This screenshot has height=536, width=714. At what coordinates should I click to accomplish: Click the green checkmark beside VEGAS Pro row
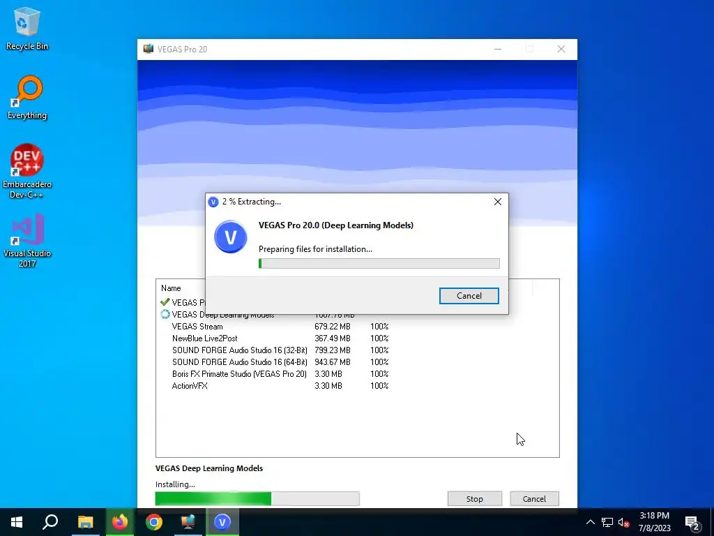tap(165, 301)
